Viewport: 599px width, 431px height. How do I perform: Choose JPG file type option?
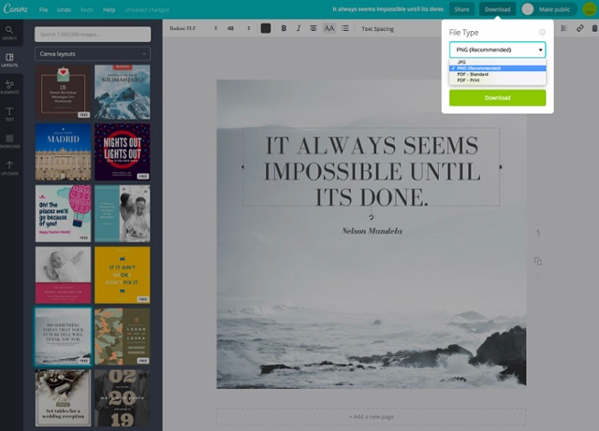point(497,62)
